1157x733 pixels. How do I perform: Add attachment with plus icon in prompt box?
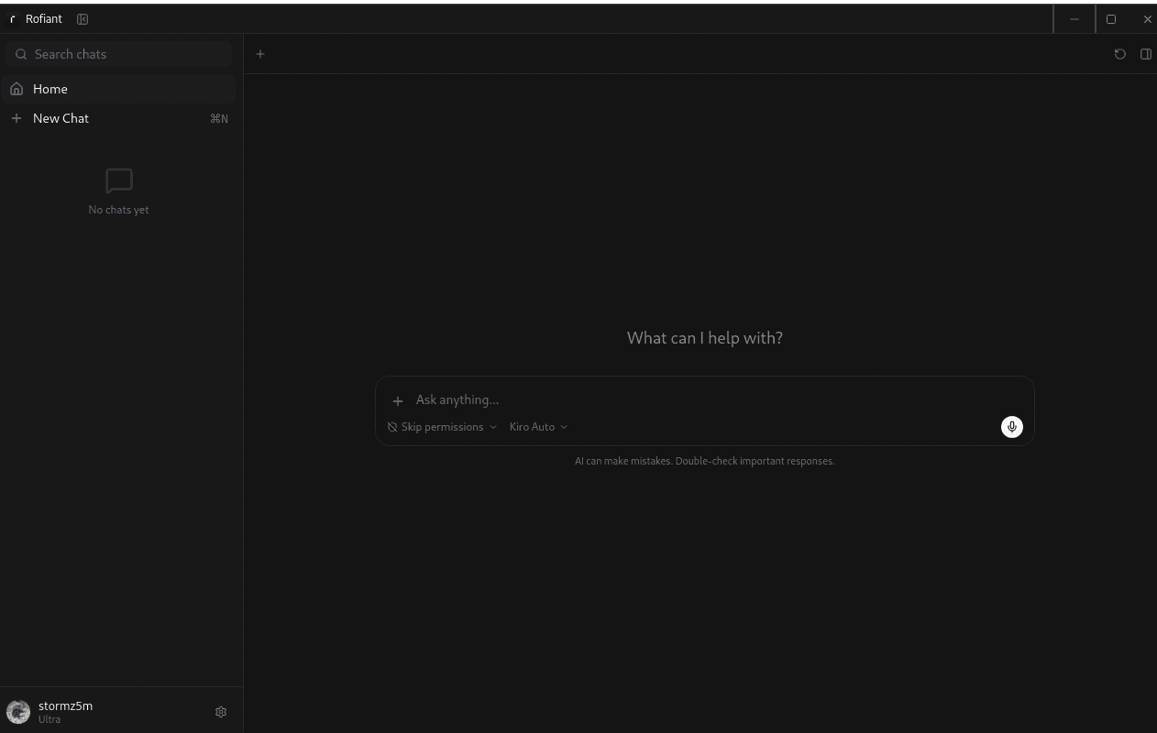(x=398, y=400)
